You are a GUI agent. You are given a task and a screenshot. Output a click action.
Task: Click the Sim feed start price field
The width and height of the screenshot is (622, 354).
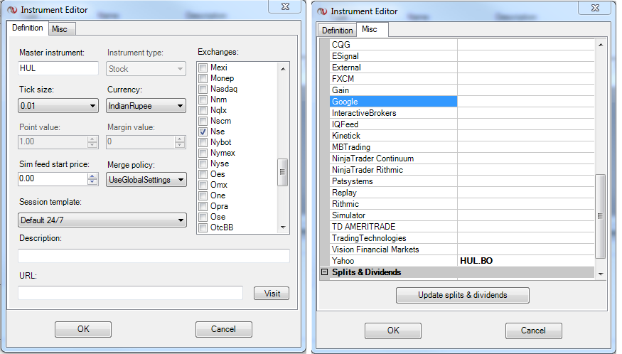(53, 178)
